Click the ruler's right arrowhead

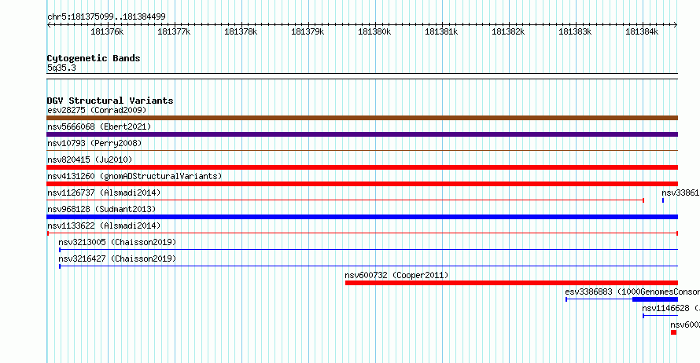(x=676, y=25)
